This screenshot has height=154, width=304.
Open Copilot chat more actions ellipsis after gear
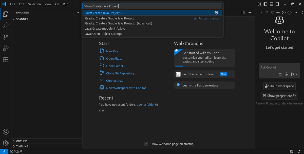(295, 12)
